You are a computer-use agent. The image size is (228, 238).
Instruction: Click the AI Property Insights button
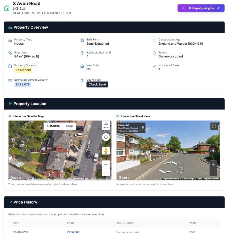pyautogui.click(x=201, y=8)
